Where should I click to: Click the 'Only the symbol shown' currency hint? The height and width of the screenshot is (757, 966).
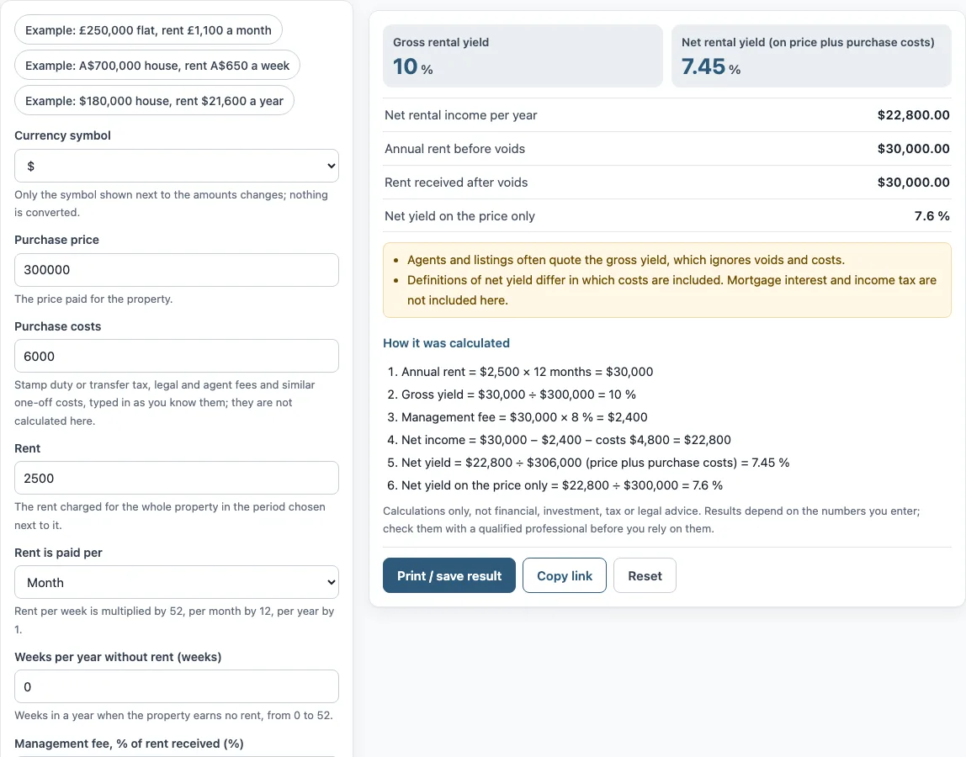pos(172,204)
